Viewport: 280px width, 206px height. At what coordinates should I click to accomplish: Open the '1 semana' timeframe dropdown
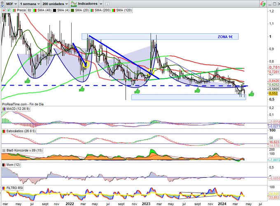tap(30, 4)
